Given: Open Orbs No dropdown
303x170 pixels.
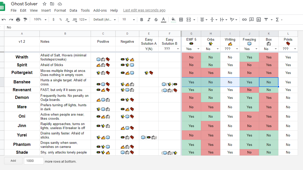Looking at the screenshot, I should tap(218, 49).
